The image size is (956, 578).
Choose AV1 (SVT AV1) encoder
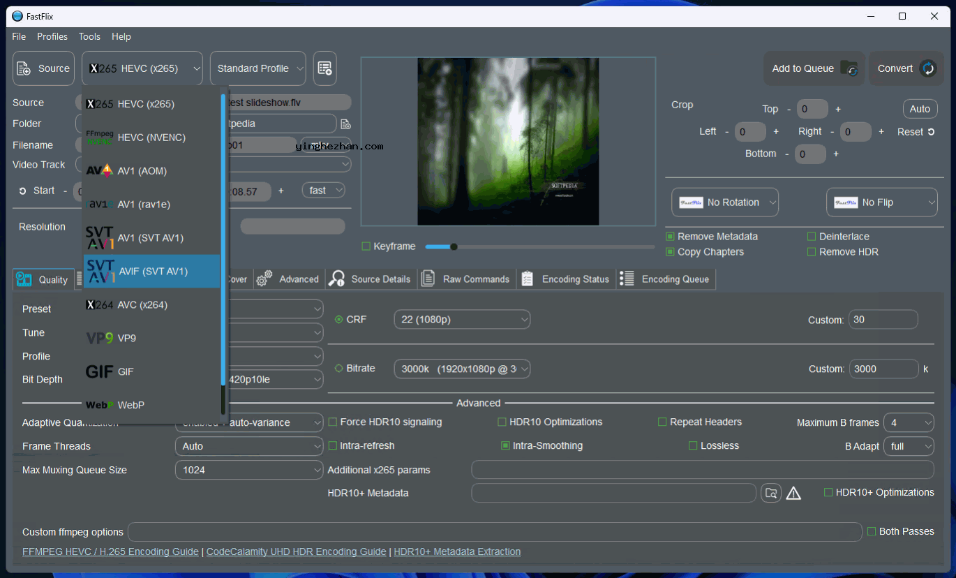pyautogui.click(x=151, y=238)
